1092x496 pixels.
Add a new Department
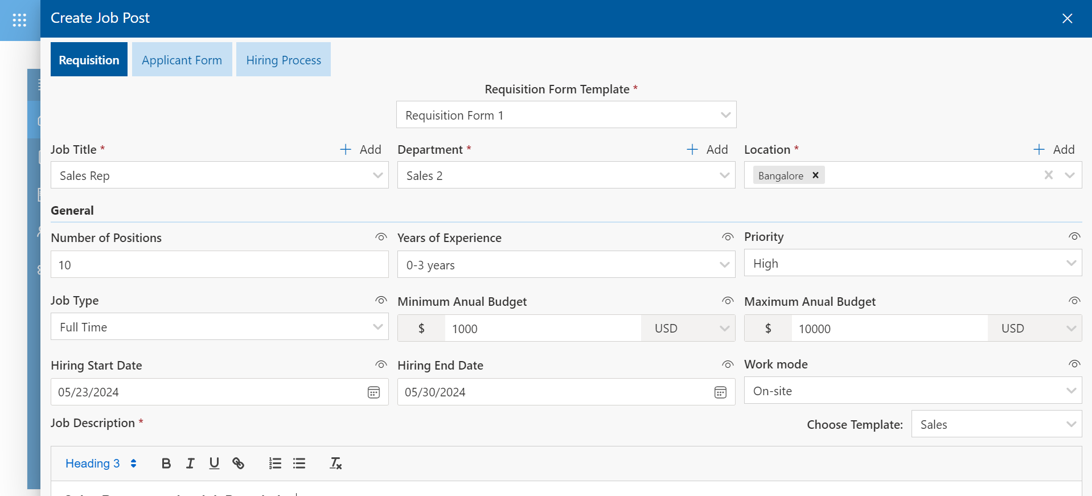(707, 149)
